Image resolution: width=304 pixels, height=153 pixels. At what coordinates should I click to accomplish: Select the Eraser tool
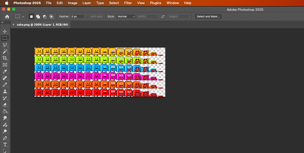tap(5, 105)
